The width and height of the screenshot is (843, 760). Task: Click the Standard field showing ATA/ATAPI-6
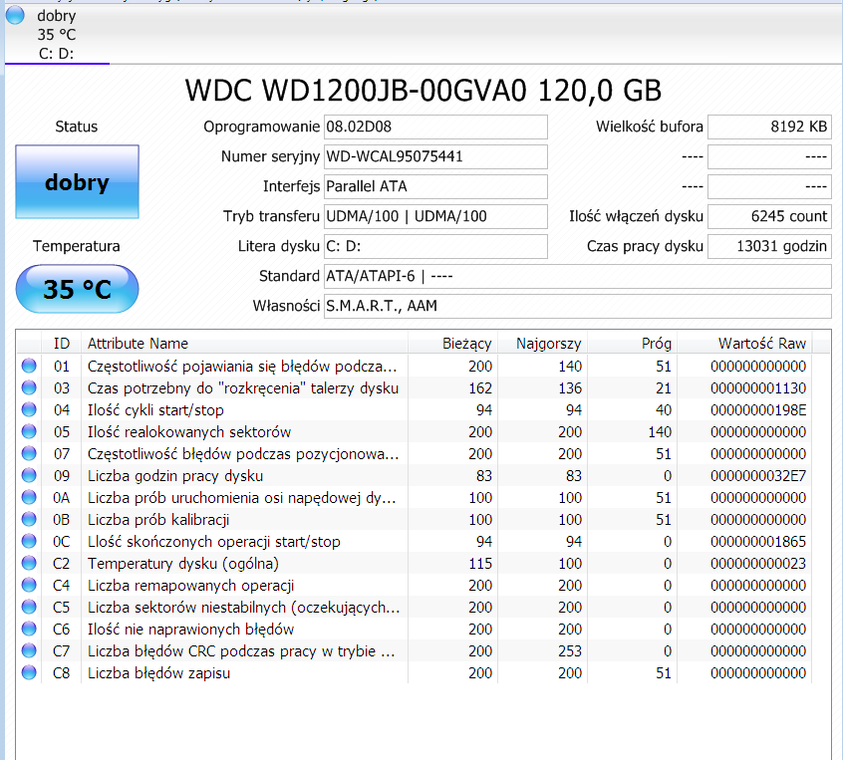click(x=577, y=276)
